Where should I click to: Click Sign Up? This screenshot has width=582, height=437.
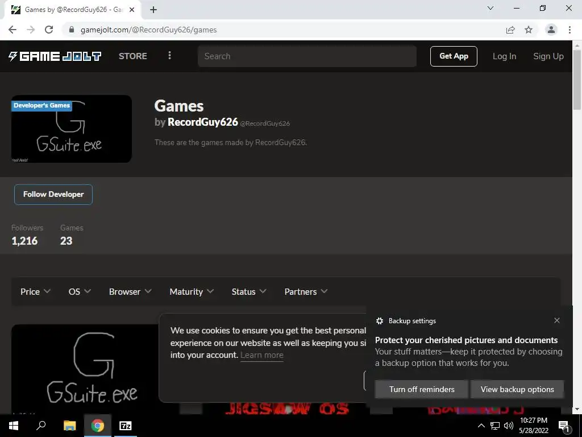click(x=548, y=56)
